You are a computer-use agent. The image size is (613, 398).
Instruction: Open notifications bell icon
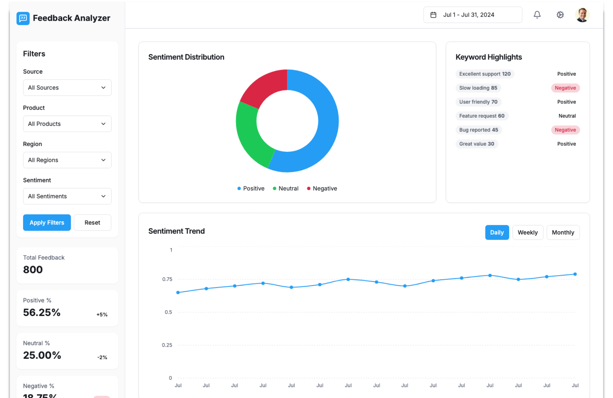pos(537,15)
